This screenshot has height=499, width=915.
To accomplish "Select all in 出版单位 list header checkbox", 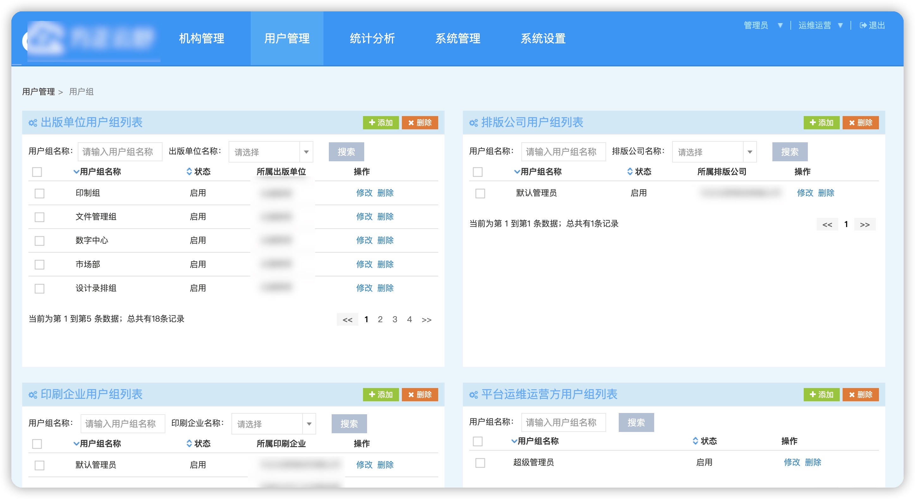I will (x=37, y=172).
